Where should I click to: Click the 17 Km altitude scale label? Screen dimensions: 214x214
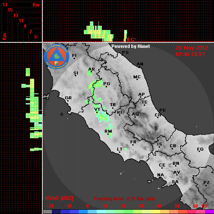5,5
